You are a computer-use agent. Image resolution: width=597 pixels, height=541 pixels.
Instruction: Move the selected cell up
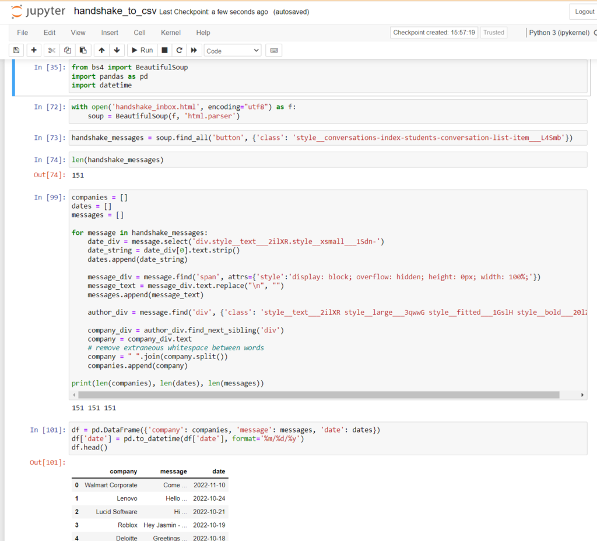tap(101, 51)
